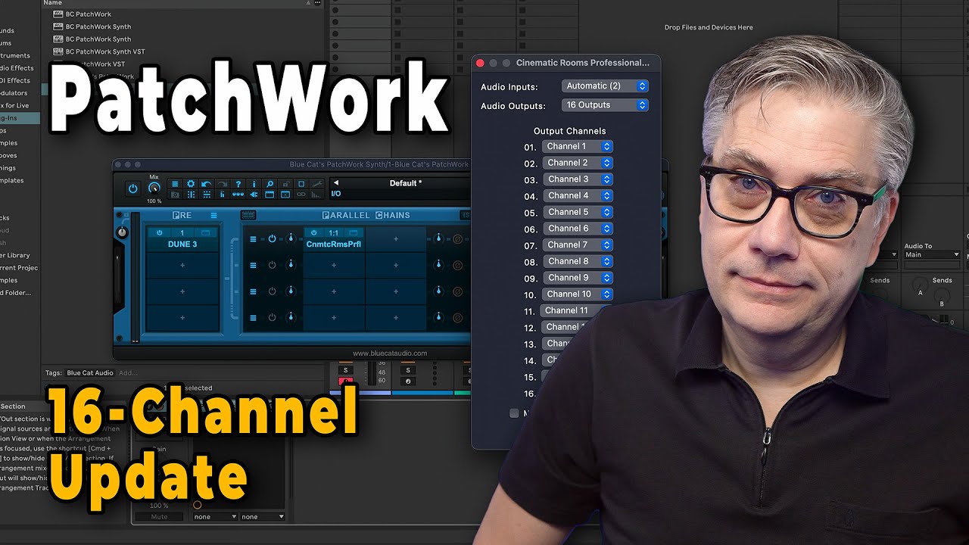The height and width of the screenshot is (545, 969).
Task: Toggle the CnmtcRmsPrfl plugin power button
Action: (x=313, y=232)
